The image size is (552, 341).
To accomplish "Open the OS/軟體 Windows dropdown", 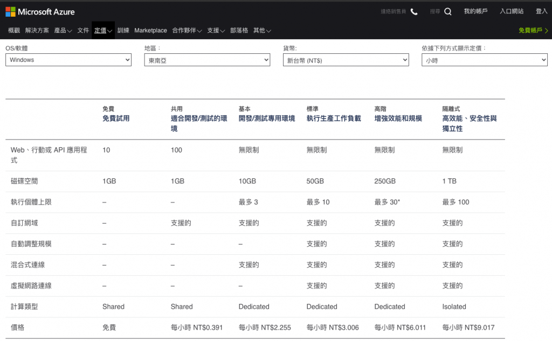I will [68, 60].
